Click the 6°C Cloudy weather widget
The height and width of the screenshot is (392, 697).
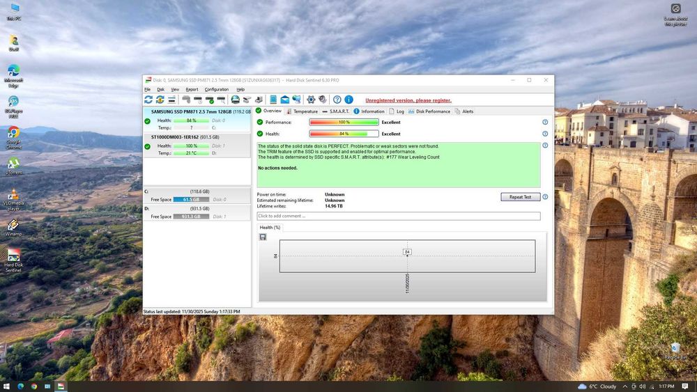point(597,386)
